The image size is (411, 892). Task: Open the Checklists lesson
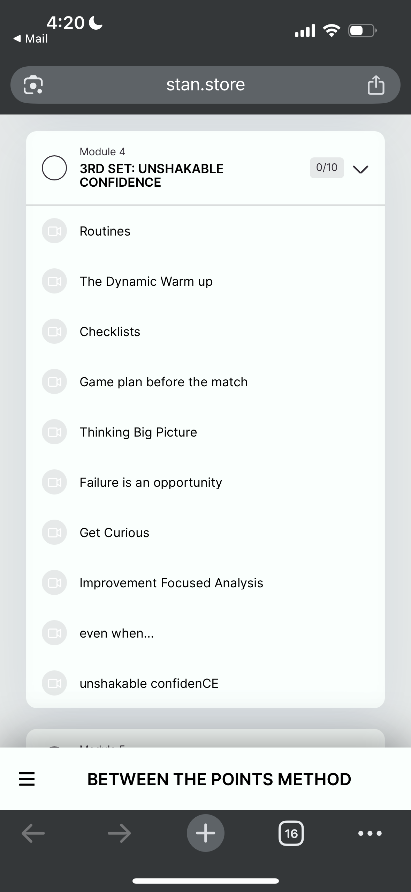click(110, 332)
